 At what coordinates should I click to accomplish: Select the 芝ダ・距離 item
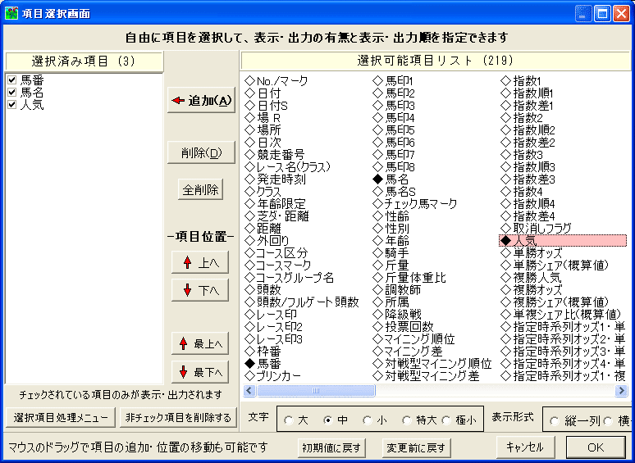(277, 216)
